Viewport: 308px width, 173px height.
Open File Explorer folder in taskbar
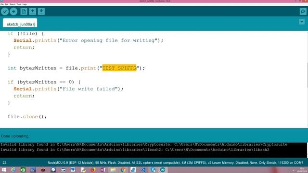[113, 170]
